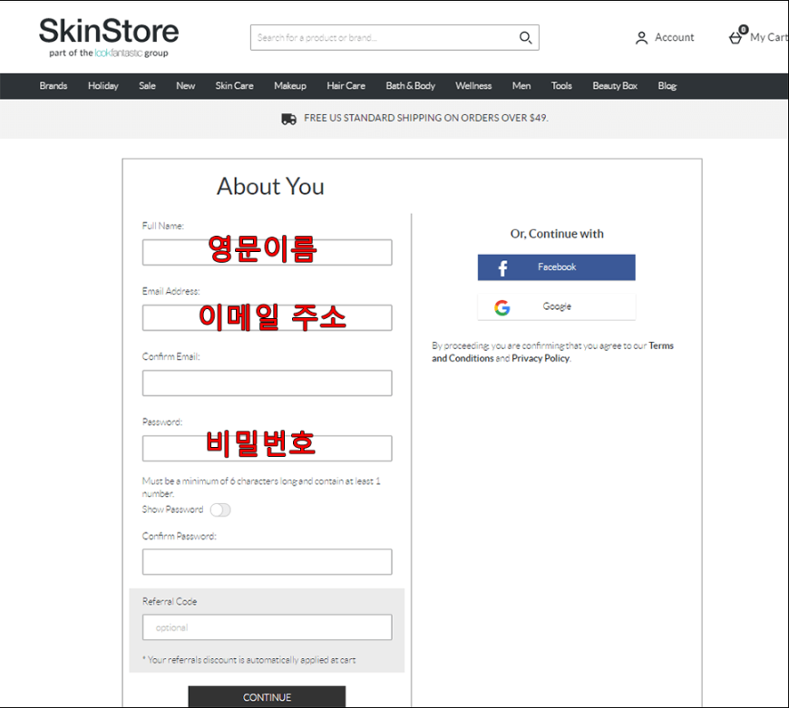
Task: Toggle the Show Password switch
Action: pos(220,509)
